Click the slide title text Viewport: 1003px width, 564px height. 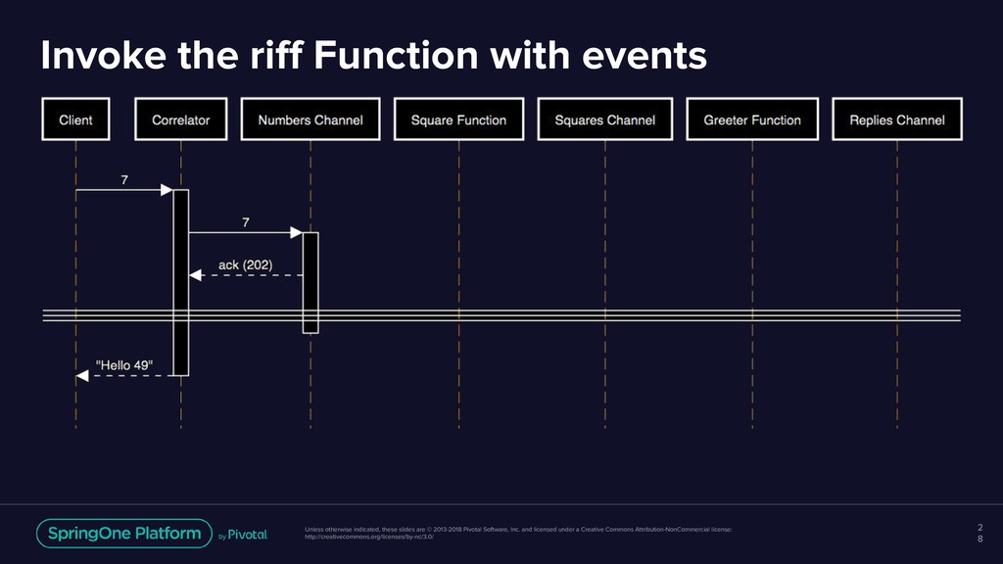tap(373, 55)
